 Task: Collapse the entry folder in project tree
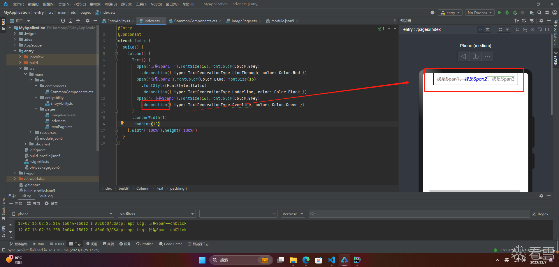tap(15, 51)
